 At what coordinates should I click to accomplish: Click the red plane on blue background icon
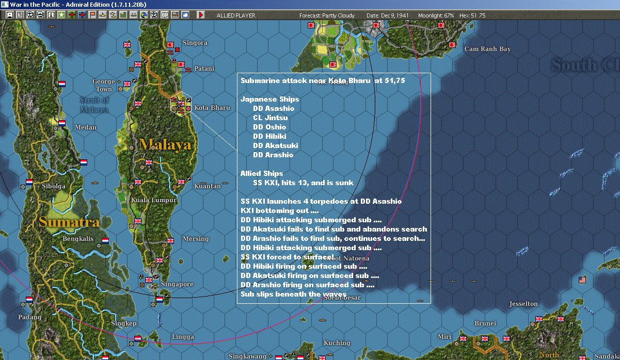[x=82, y=15]
